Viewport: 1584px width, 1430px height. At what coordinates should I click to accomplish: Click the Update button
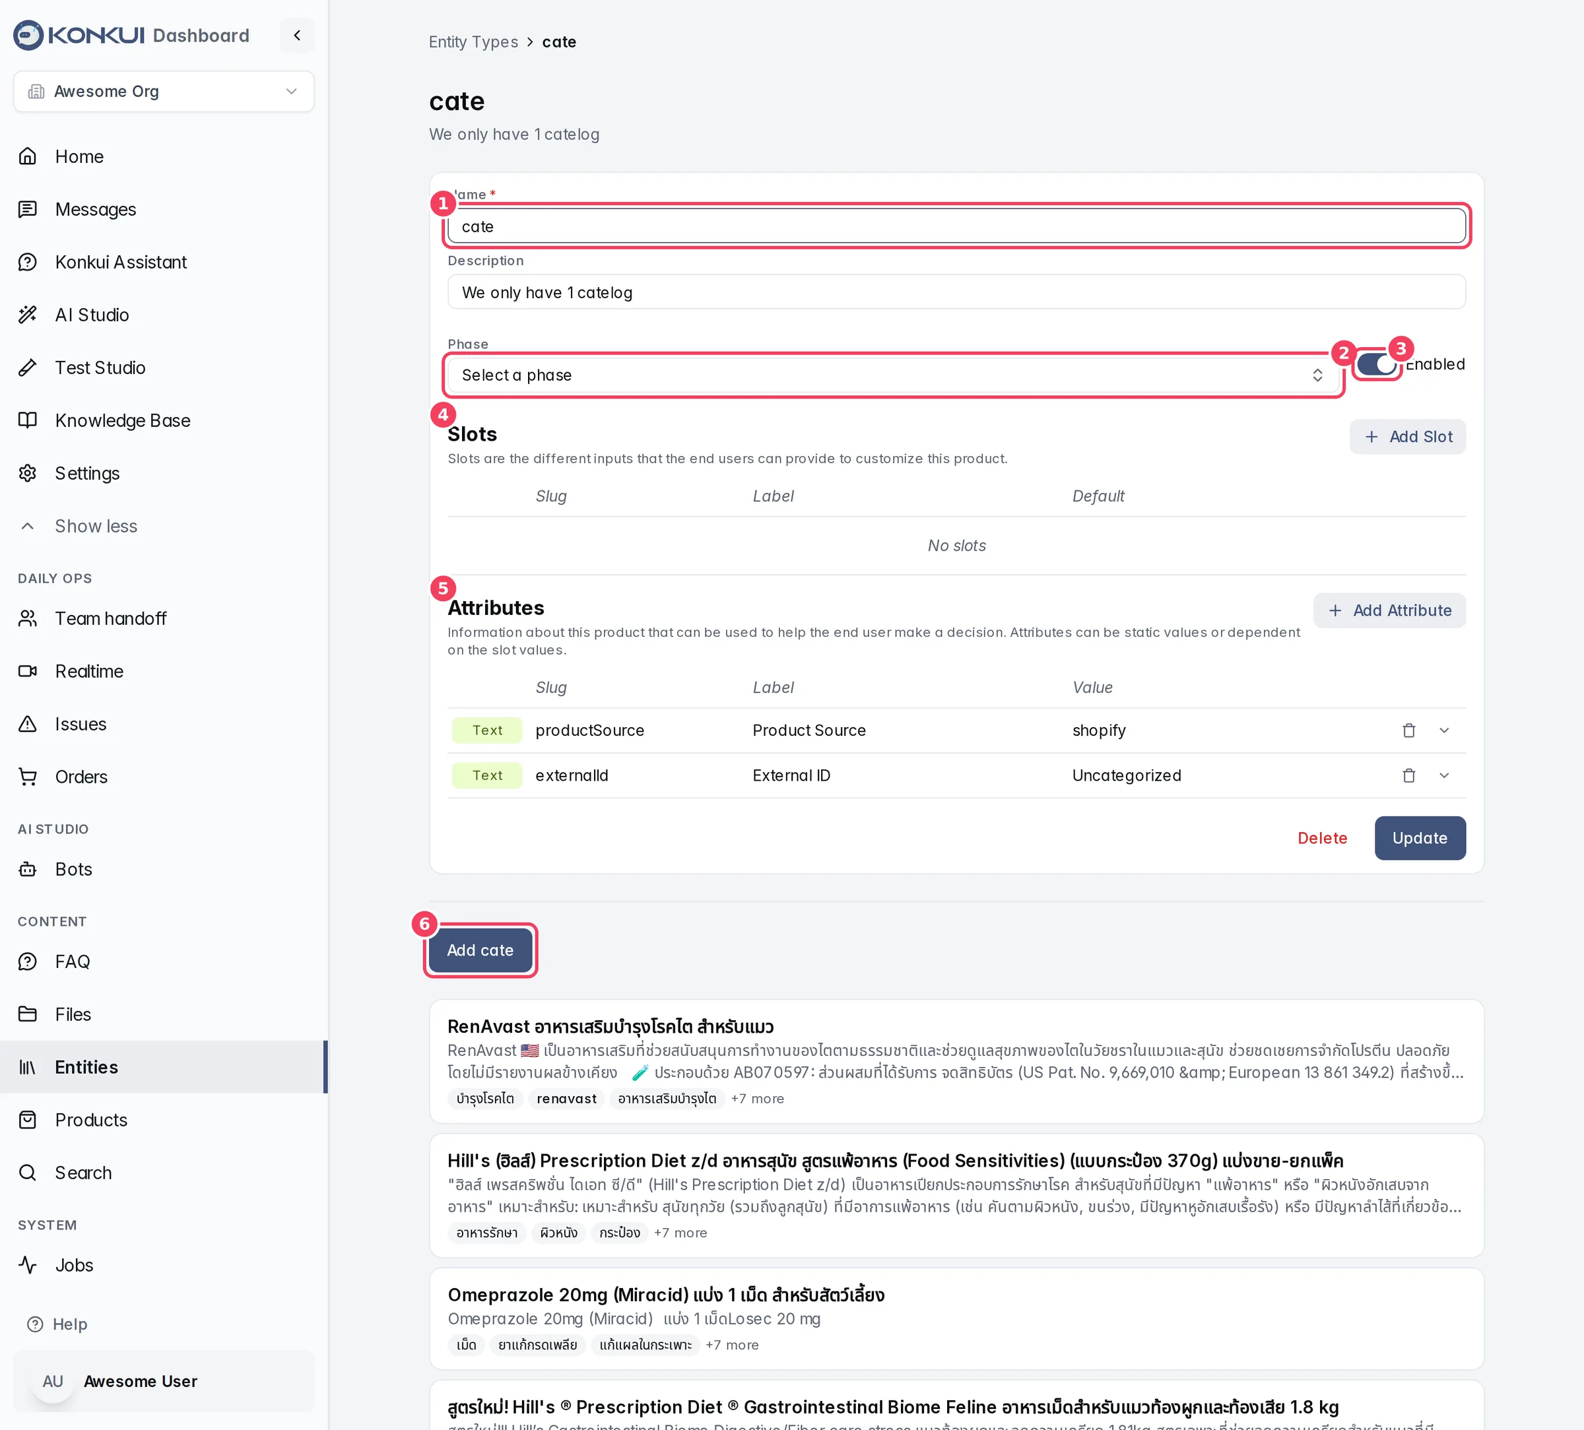click(1419, 837)
